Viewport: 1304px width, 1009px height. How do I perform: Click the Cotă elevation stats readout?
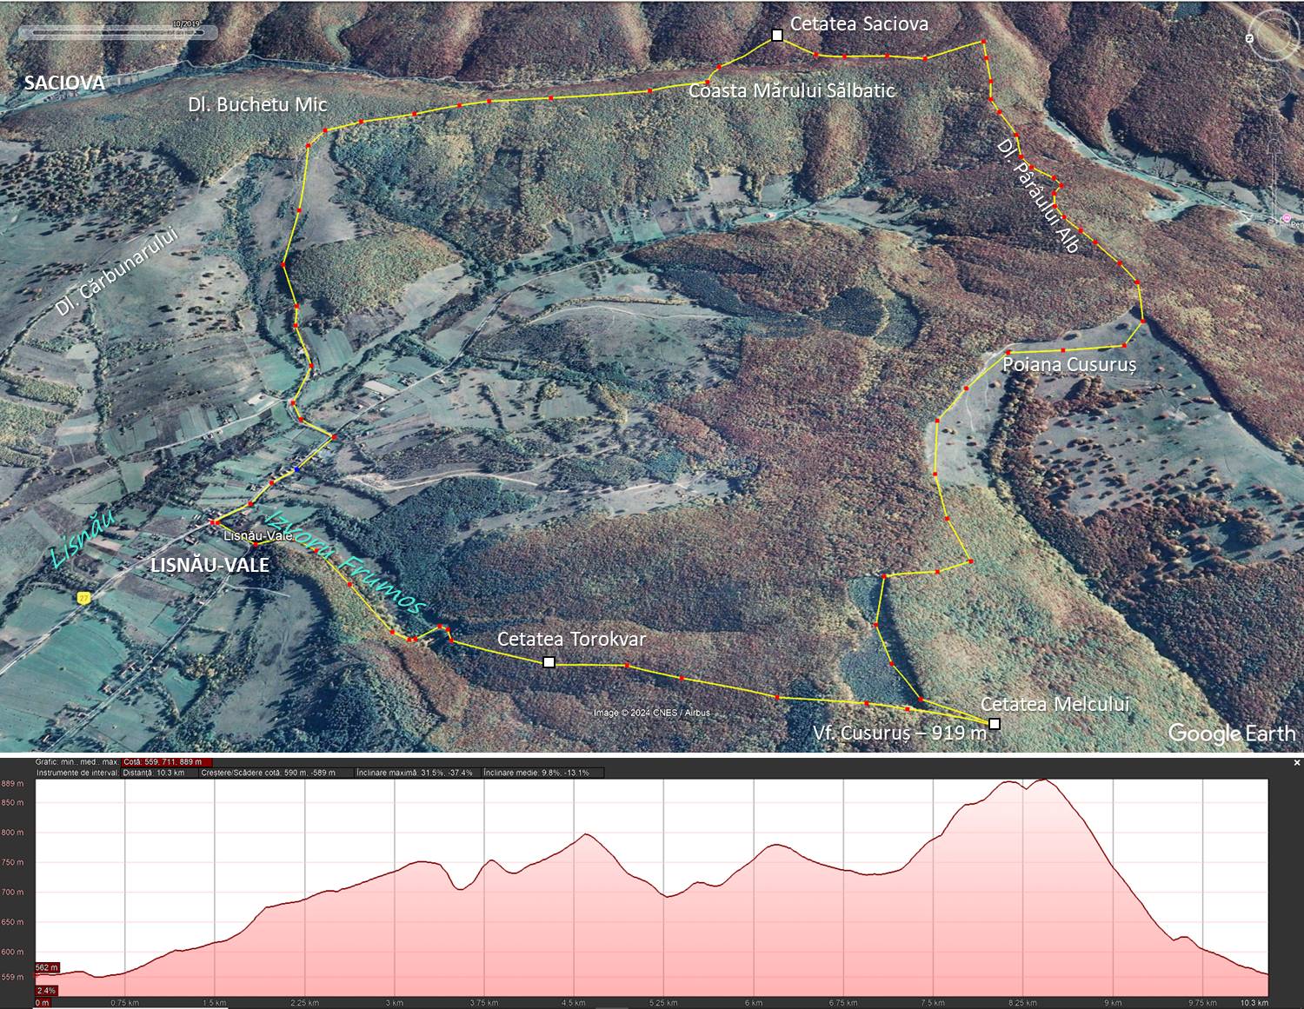pos(165,762)
